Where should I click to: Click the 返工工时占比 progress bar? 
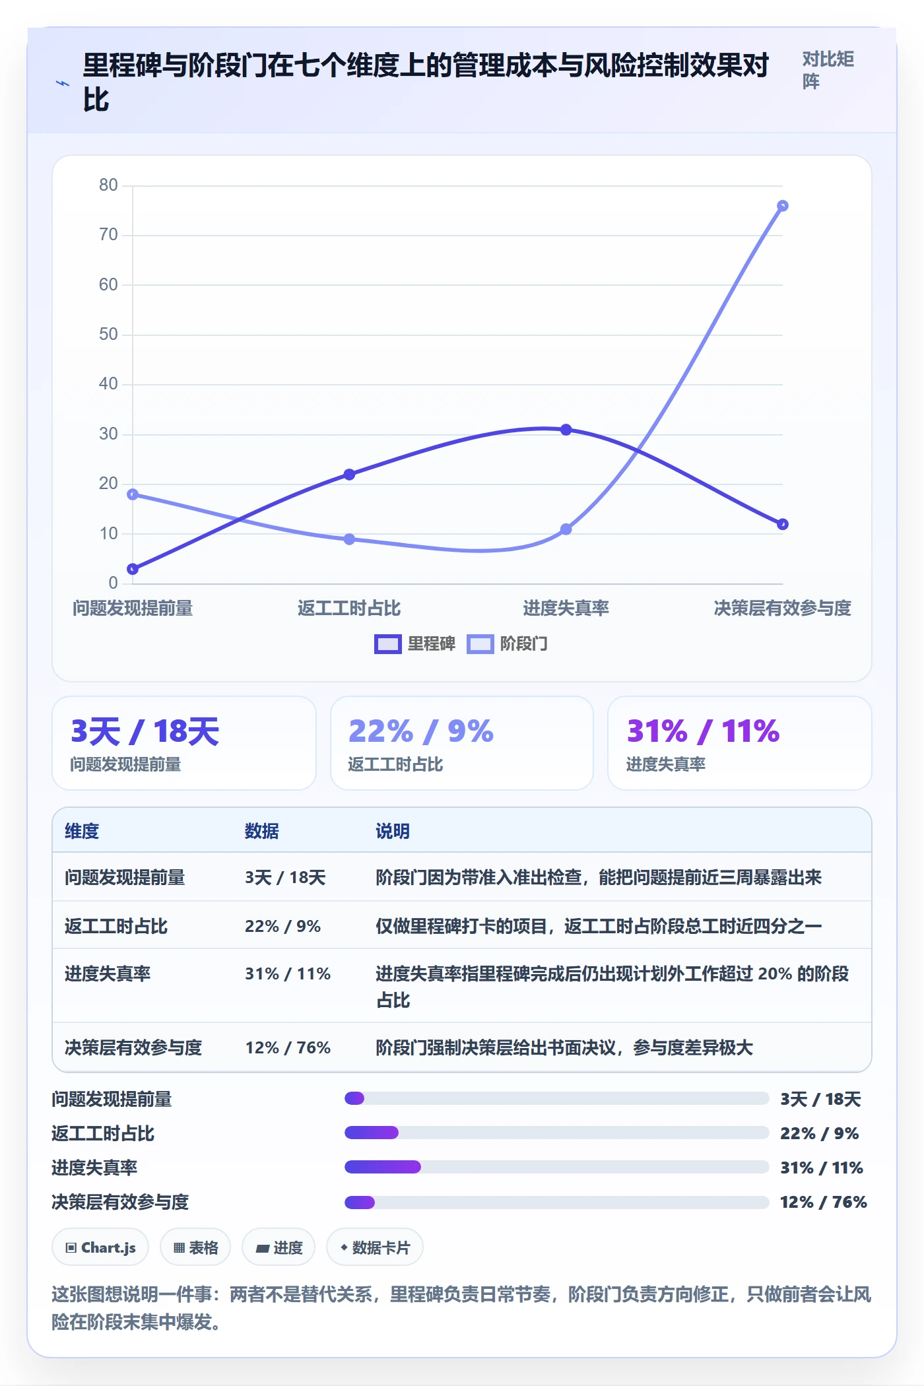pos(556,1133)
